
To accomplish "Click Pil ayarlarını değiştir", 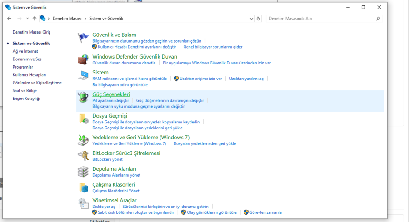I will (110, 101).
